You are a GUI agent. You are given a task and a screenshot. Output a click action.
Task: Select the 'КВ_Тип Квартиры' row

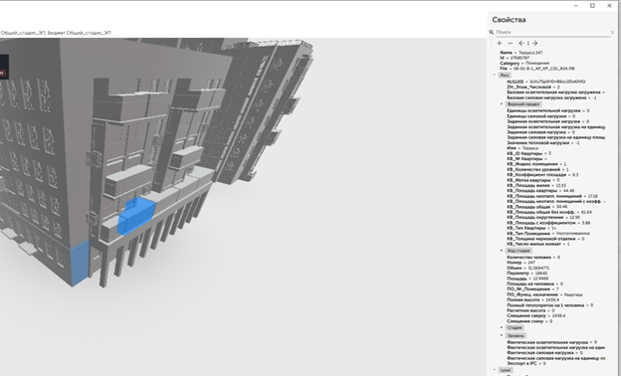tap(531, 228)
